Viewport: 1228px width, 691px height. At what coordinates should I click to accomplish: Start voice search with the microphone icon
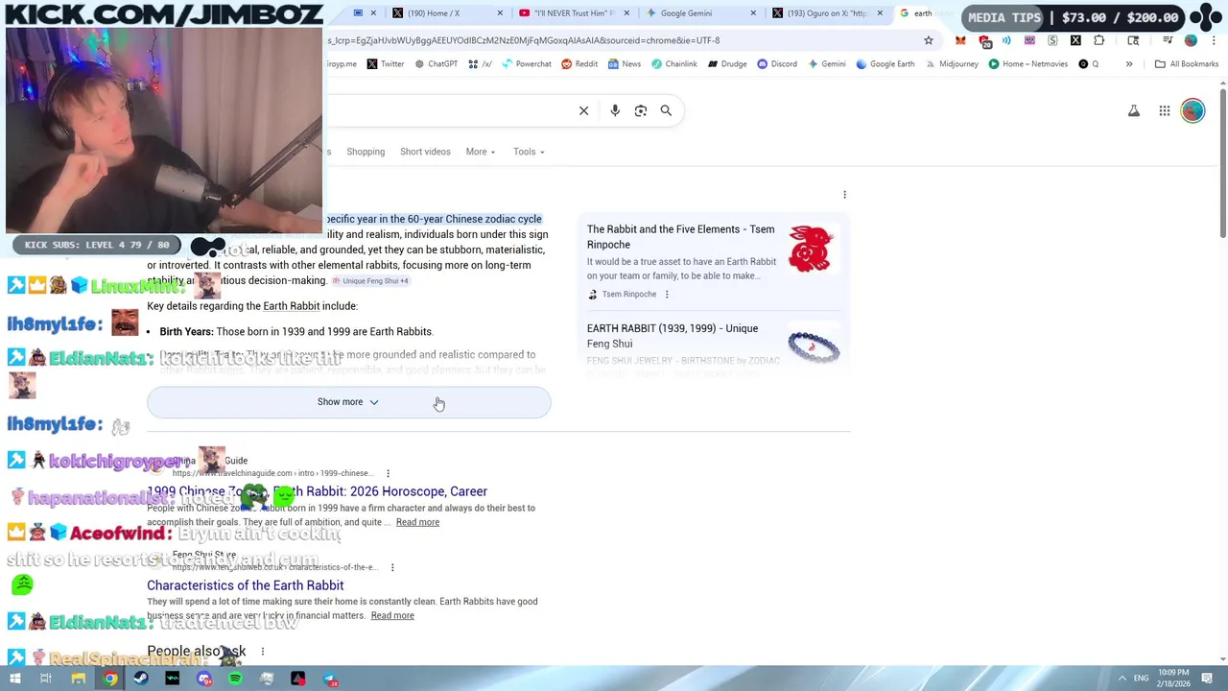point(615,110)
